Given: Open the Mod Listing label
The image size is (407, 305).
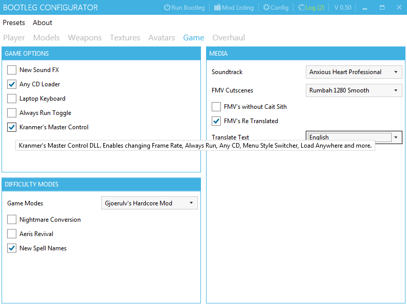Looking at the screenshot, I should 238,8.
